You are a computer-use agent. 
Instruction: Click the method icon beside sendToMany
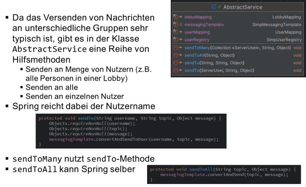pos(175,48)
